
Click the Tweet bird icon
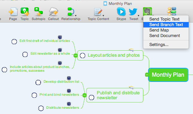tap(133, 12)
